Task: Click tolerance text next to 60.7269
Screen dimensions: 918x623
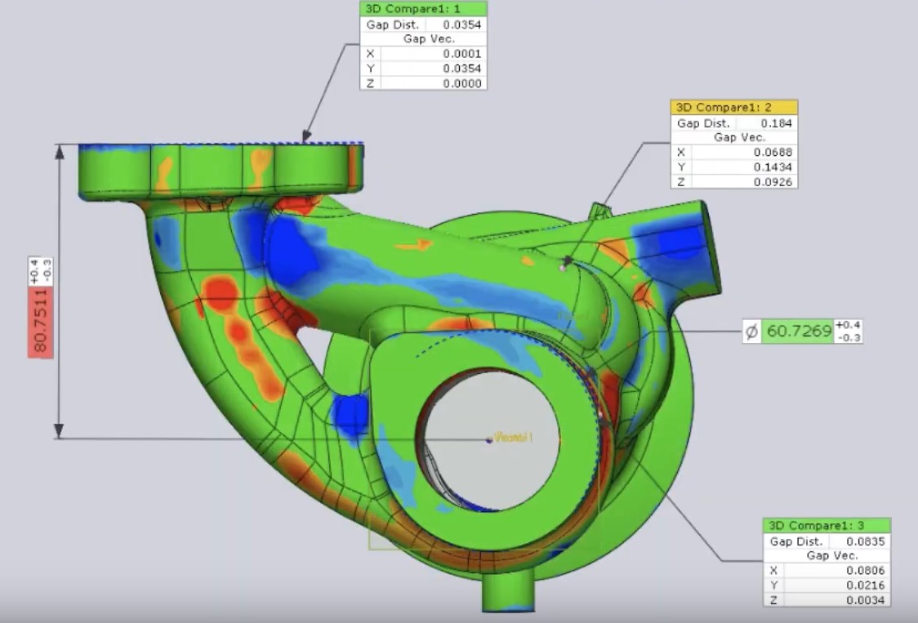Action: (x=849, y=332)
